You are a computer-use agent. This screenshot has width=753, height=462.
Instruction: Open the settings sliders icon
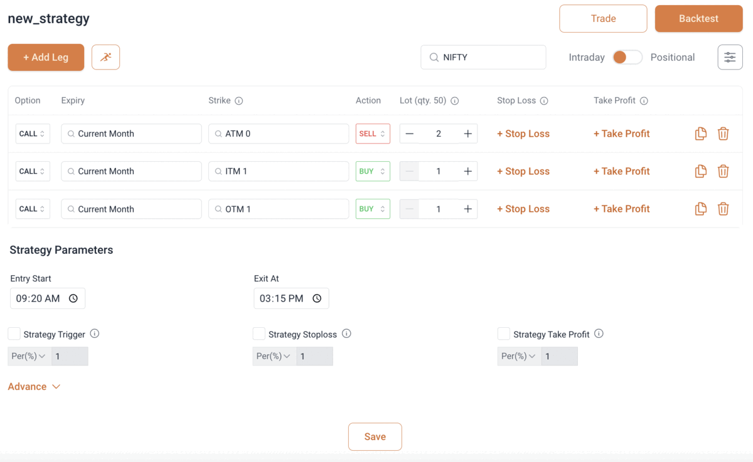(x=730, y=57)
